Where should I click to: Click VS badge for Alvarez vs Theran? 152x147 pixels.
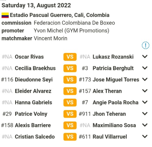(70, 91)
